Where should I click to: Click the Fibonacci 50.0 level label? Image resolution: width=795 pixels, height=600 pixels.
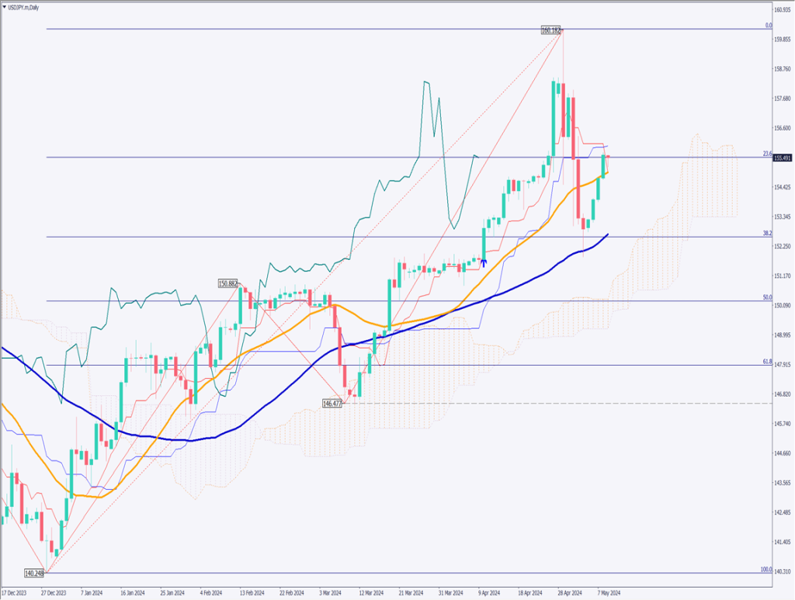767,297
